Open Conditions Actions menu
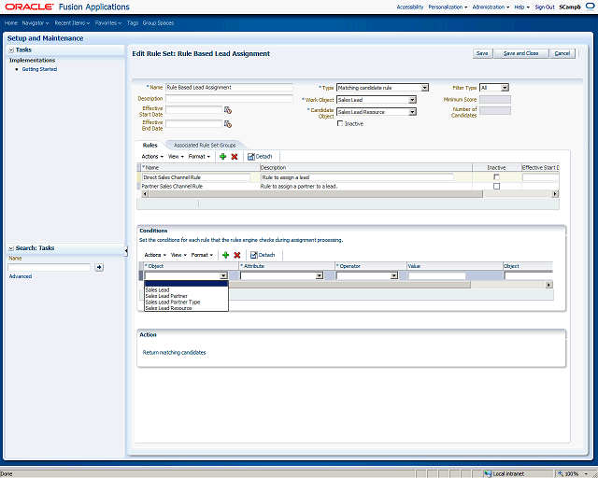Screen dimensions: 598x478 [155, 255]
